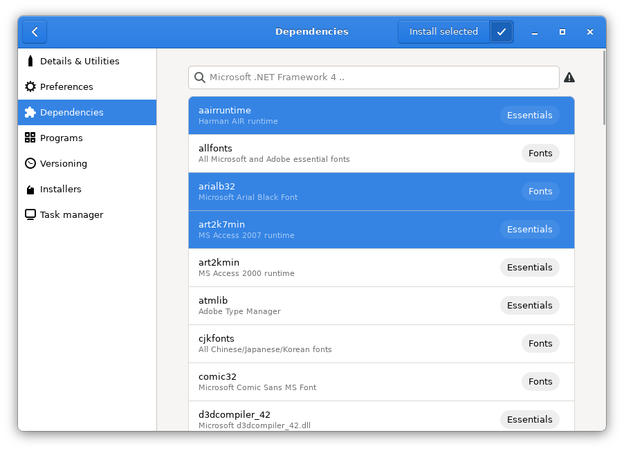Click the monitor icon beside Task manager
This screenshot has width=624, height=451.
click(x=30, y=214)
